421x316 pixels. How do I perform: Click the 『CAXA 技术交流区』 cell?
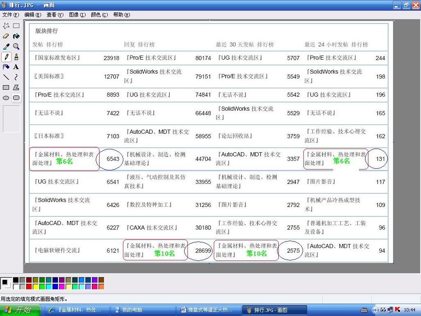152,228
